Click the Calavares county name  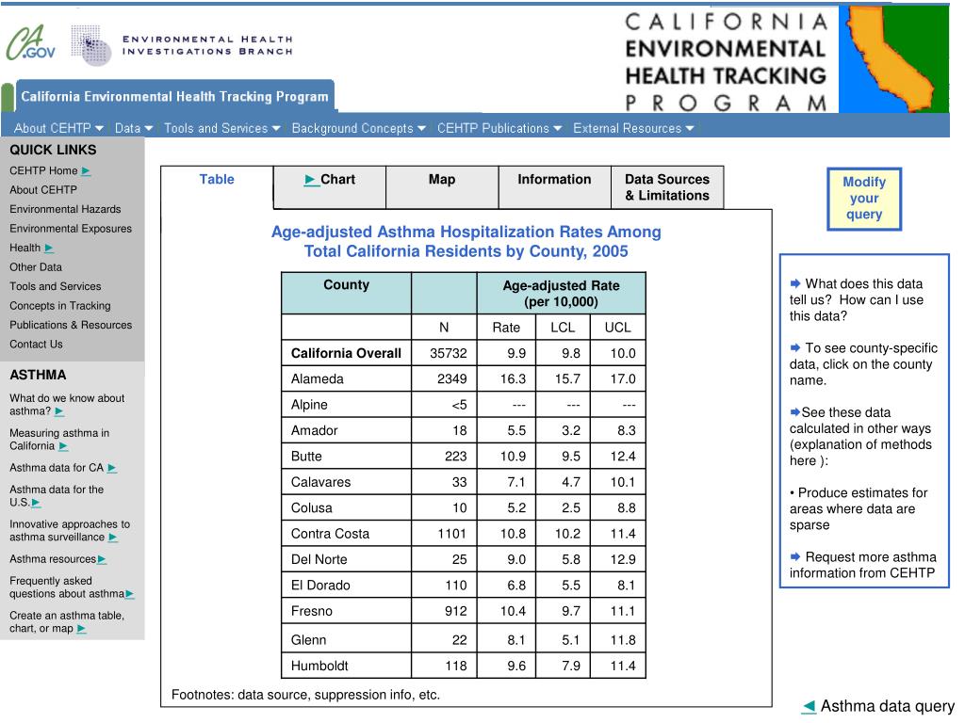321,483
